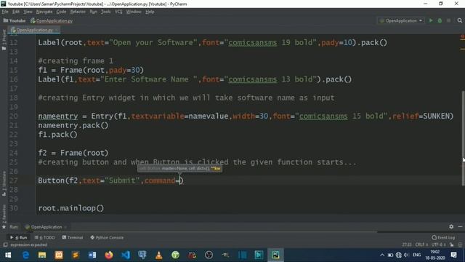The height and width of the screenshot is (262, 465).
Task: Open the Navigate menu
Action: click(x=44, y=12)
